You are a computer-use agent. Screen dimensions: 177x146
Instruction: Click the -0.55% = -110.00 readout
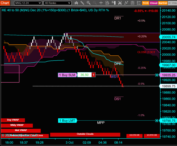point(146,11)
